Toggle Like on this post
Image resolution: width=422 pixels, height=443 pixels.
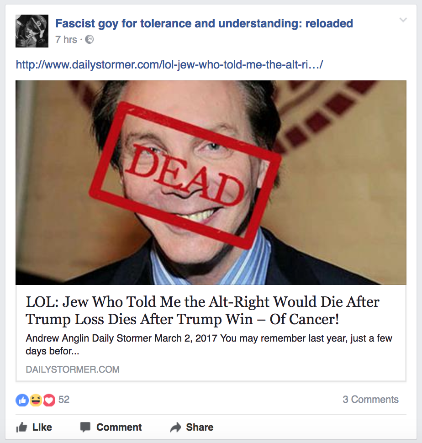(x=34, y=427)
